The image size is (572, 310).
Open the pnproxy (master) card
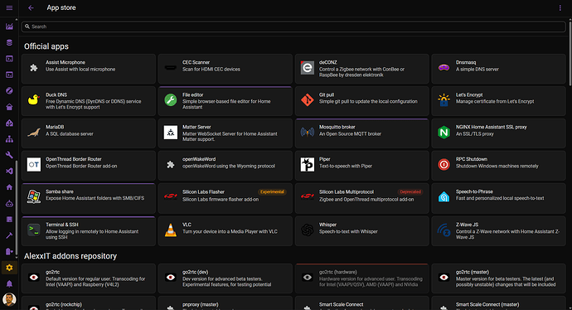coord(225,303)
